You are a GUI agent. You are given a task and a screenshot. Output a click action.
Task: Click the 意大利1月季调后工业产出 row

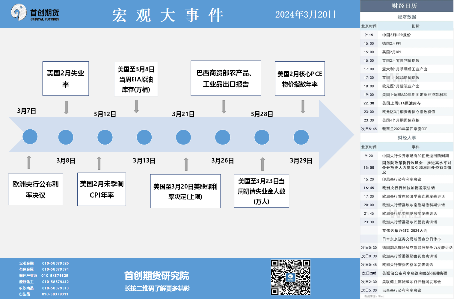point(407,69)
